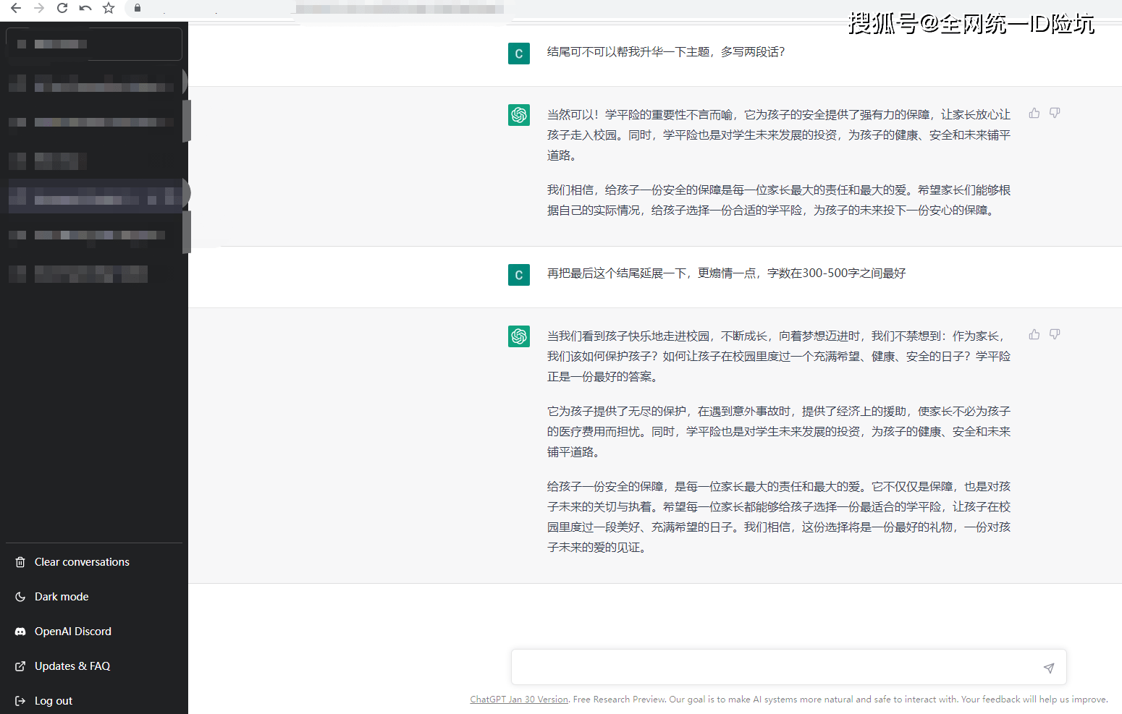Click the trash icon next to Clear conversations

coord(20,561)
